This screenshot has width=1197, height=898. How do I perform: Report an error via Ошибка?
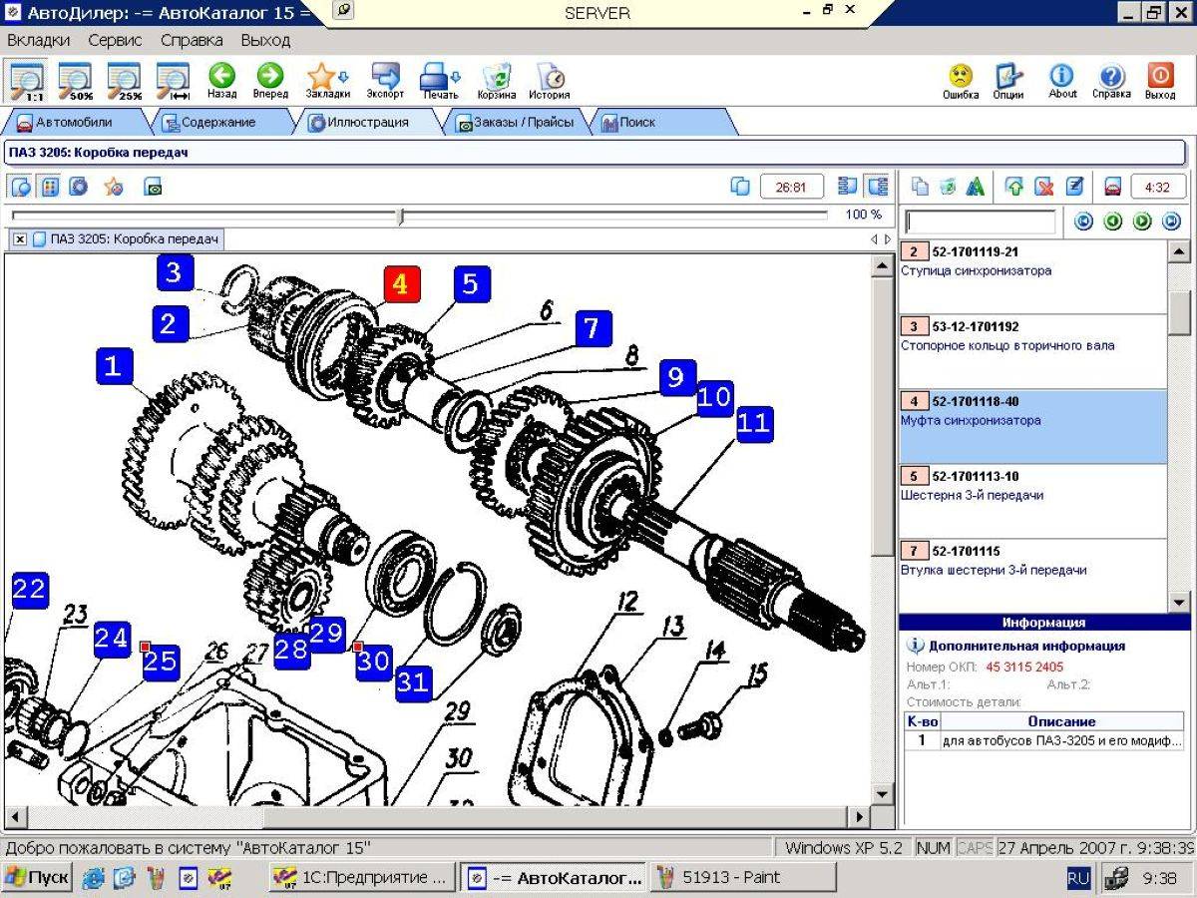961,81
